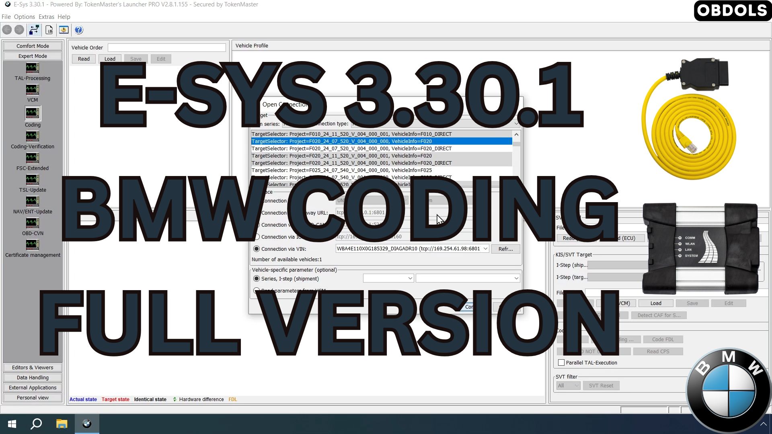
Task: Click Edit button under Vehicle Order
Action: click(x=161, y=59)
